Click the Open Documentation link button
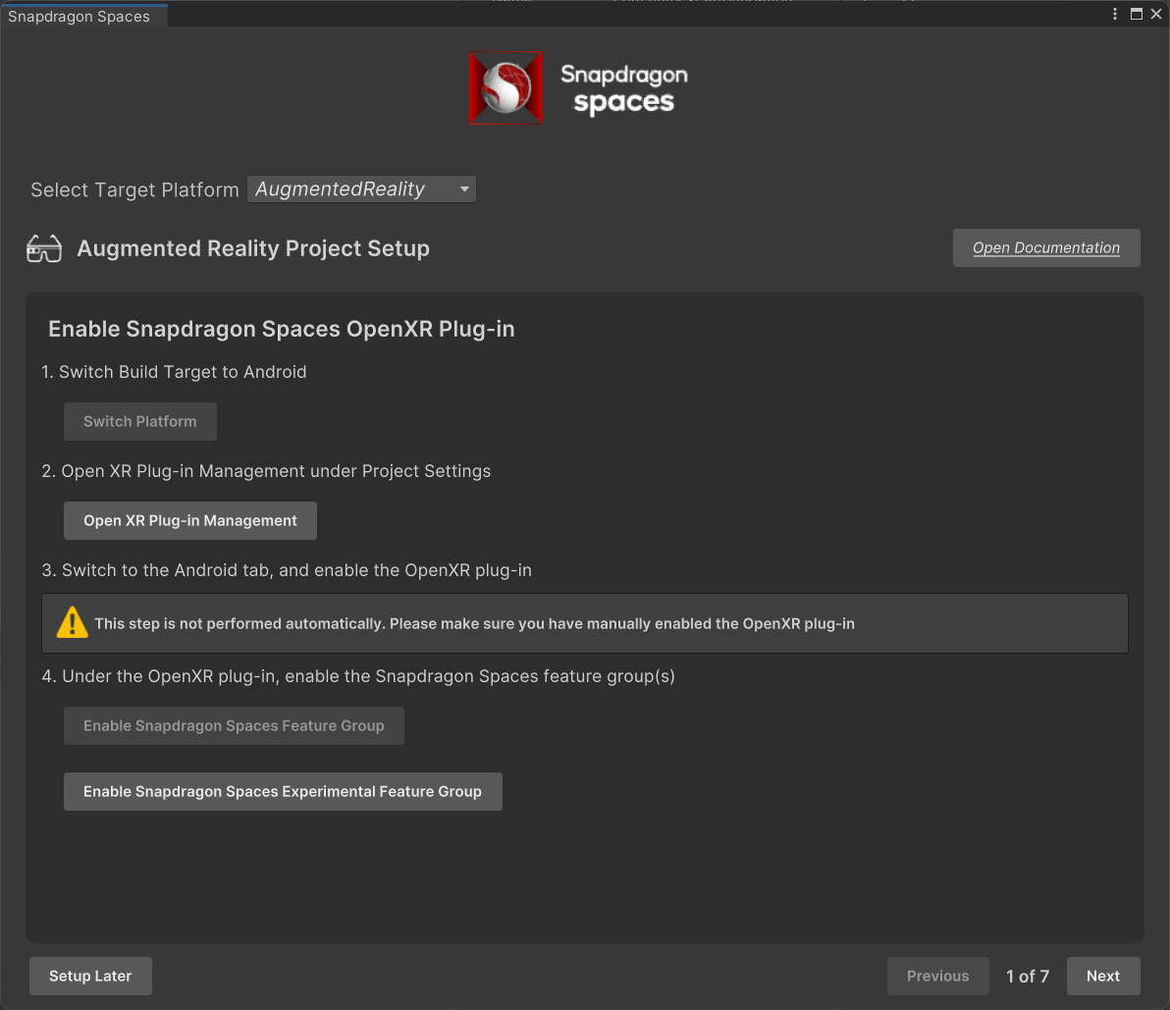 (x=1046, y=247)
